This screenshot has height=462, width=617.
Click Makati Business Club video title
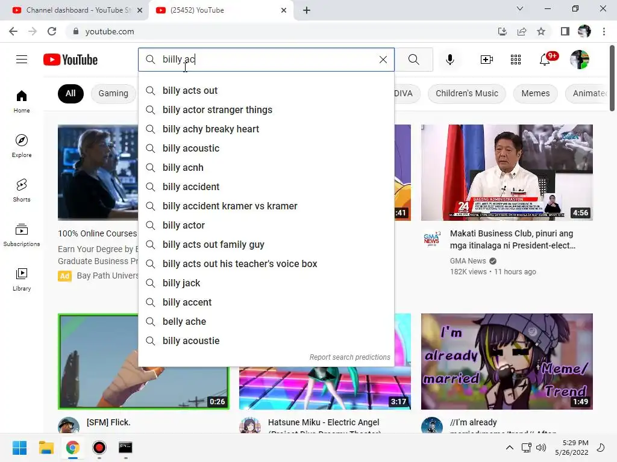[x=512, y=239]
